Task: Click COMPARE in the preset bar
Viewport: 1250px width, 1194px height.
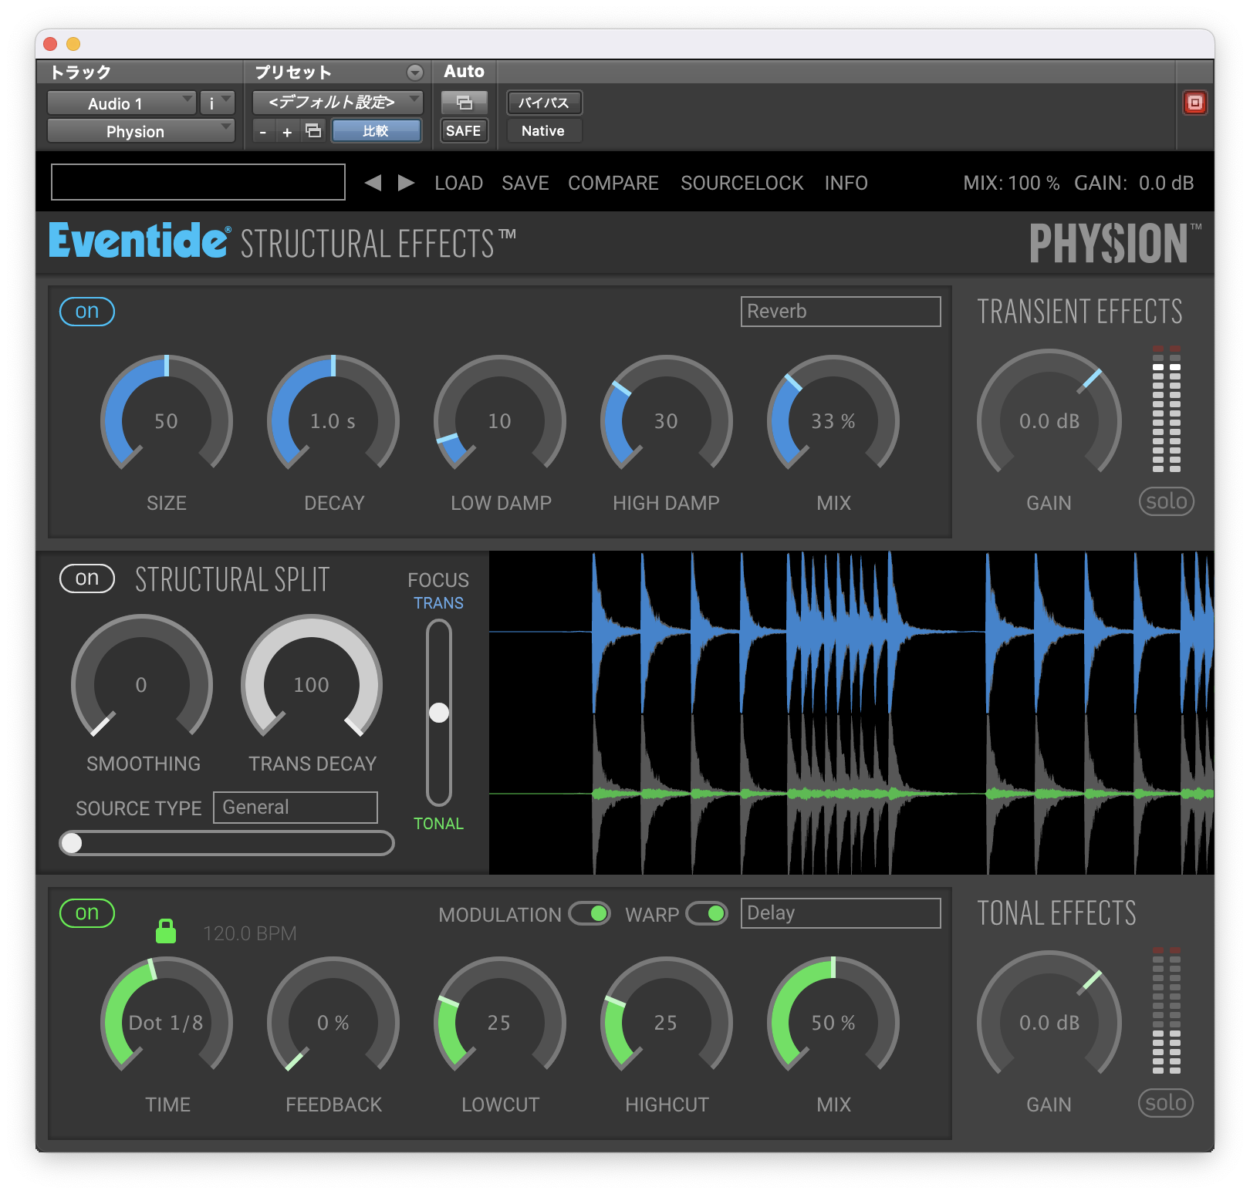Action: tap(613, 183)
